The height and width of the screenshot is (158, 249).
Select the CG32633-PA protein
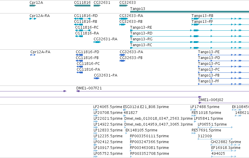pyautogui.click(x=122, y=55)
